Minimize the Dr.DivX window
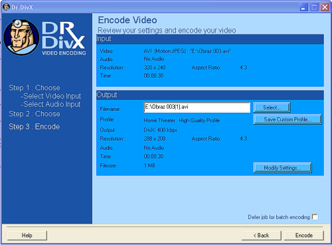332x245 pixels. [303, 7]
